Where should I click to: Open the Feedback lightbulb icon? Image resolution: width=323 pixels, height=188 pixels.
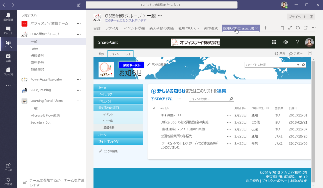coord(8,181)
